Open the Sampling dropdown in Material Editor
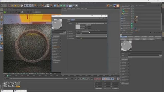The width and height of the screenshot is (164, 92). pos(88,25)
